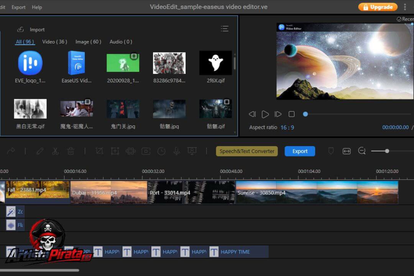Click the Upgrade button
The width and height of the screenshot is (414, 276).
coord(378,7)
